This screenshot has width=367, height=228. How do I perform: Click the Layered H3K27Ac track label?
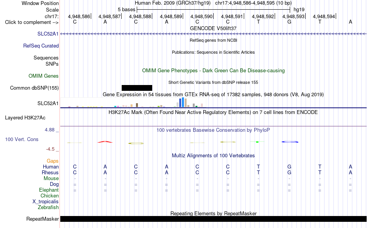pos(25,118)
